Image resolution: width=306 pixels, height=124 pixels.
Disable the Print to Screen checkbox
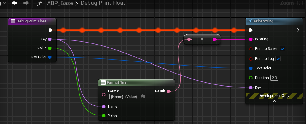[282, 49]
